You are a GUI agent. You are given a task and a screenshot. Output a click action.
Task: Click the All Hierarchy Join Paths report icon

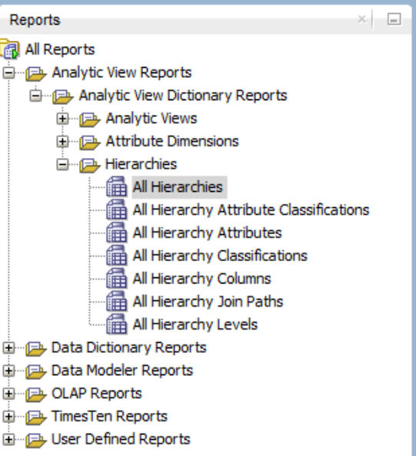pos(116,301)
